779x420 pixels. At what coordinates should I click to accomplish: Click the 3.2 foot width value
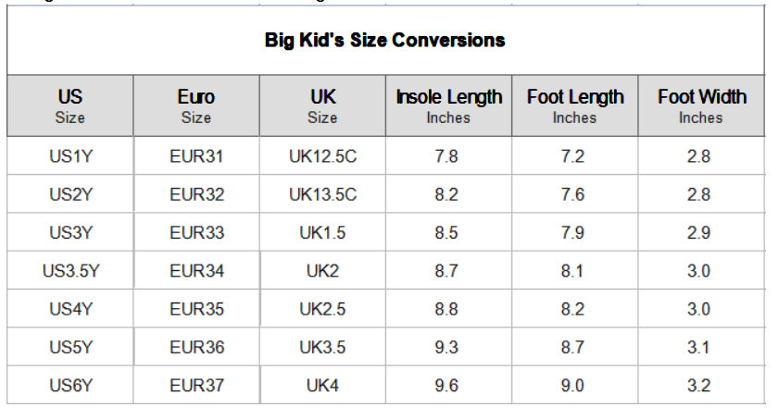(698, 386)
